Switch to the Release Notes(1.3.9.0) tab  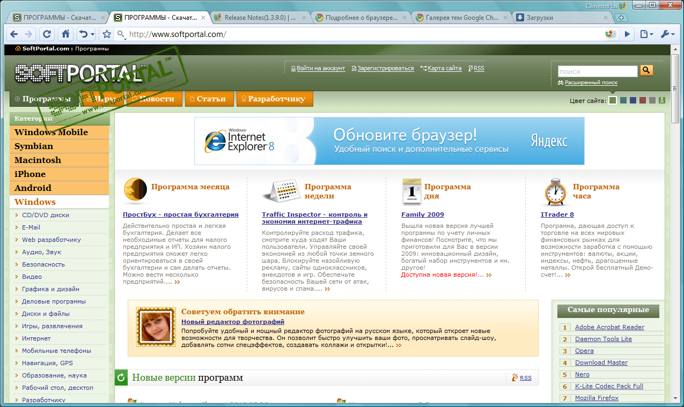260,18
